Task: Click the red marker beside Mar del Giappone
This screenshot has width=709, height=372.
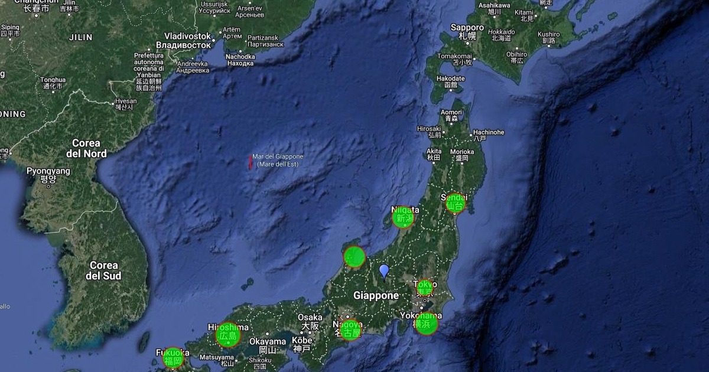Action: (x=250, y=162)
